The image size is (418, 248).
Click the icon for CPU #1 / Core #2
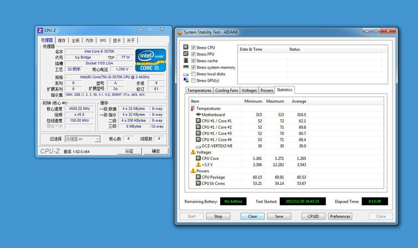(x=198, y=127)
